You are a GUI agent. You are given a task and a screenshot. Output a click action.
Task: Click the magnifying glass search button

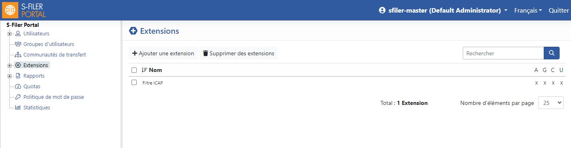pyautogui.click(x=551, y=53)
